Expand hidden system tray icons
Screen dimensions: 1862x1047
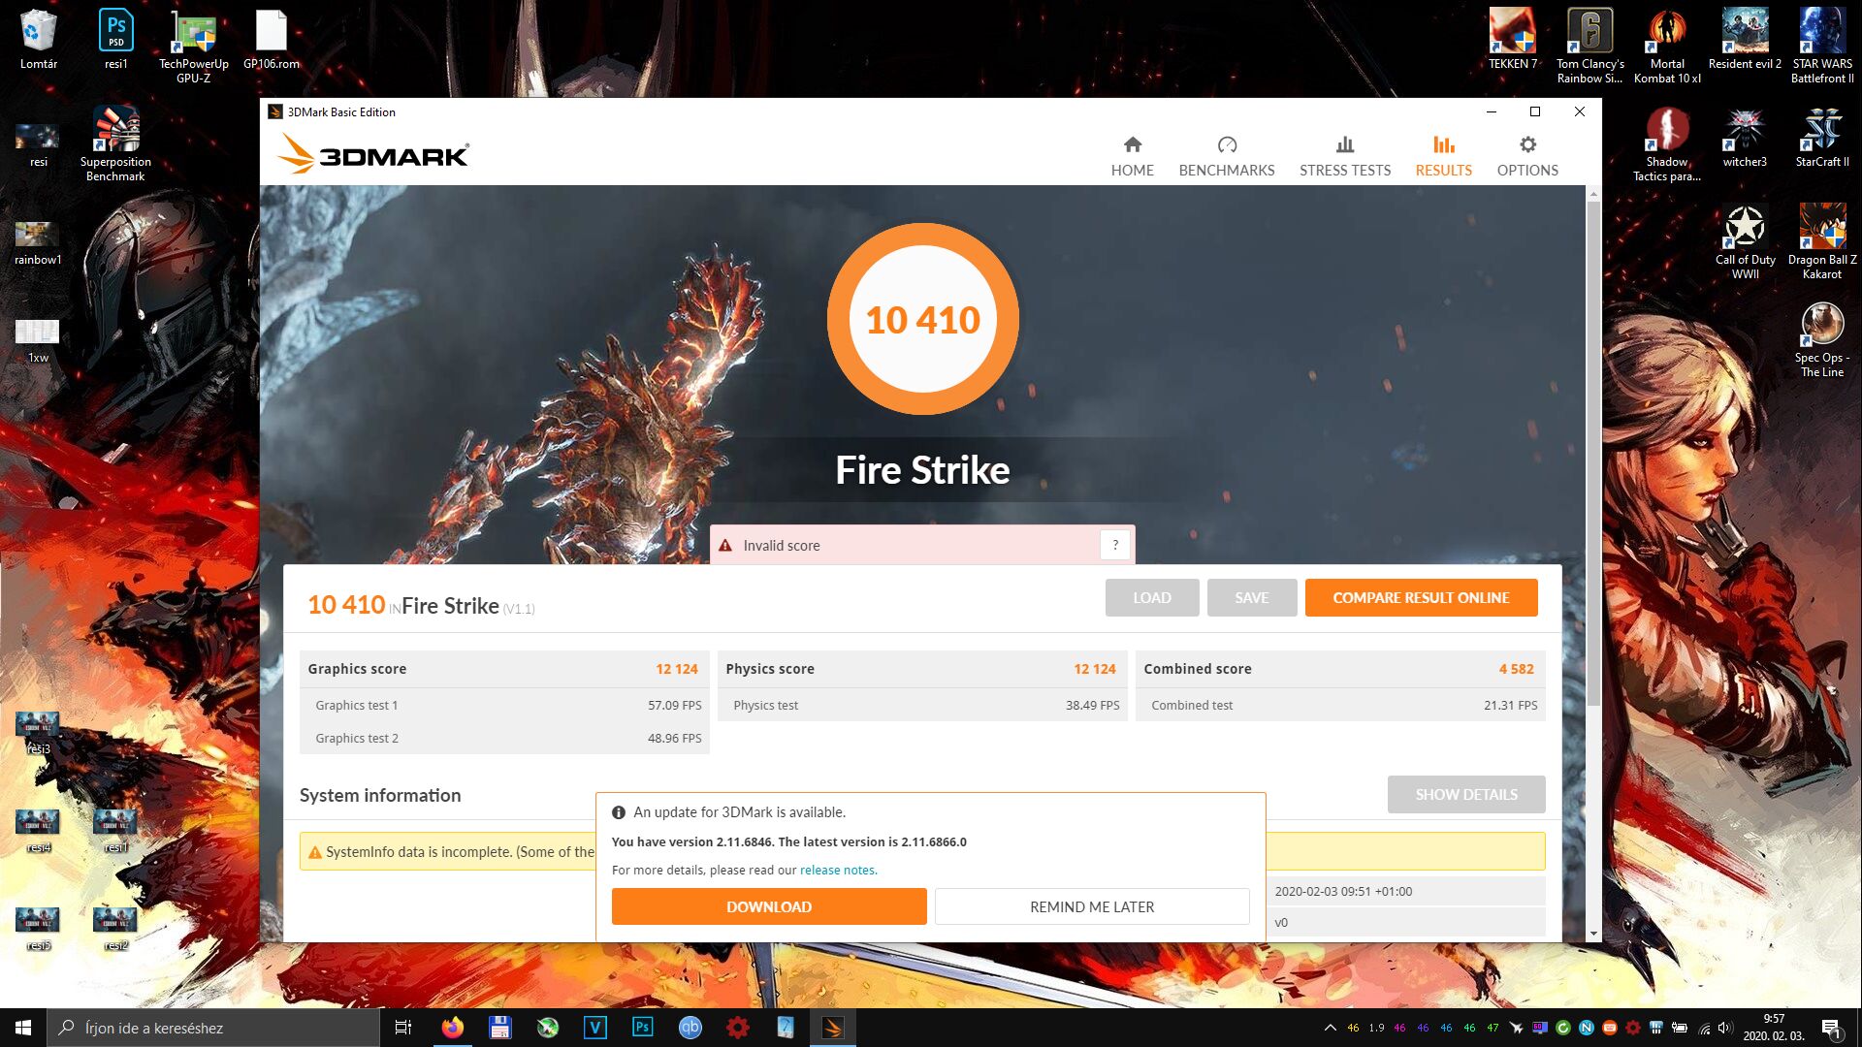[x=1330, y=1028]
